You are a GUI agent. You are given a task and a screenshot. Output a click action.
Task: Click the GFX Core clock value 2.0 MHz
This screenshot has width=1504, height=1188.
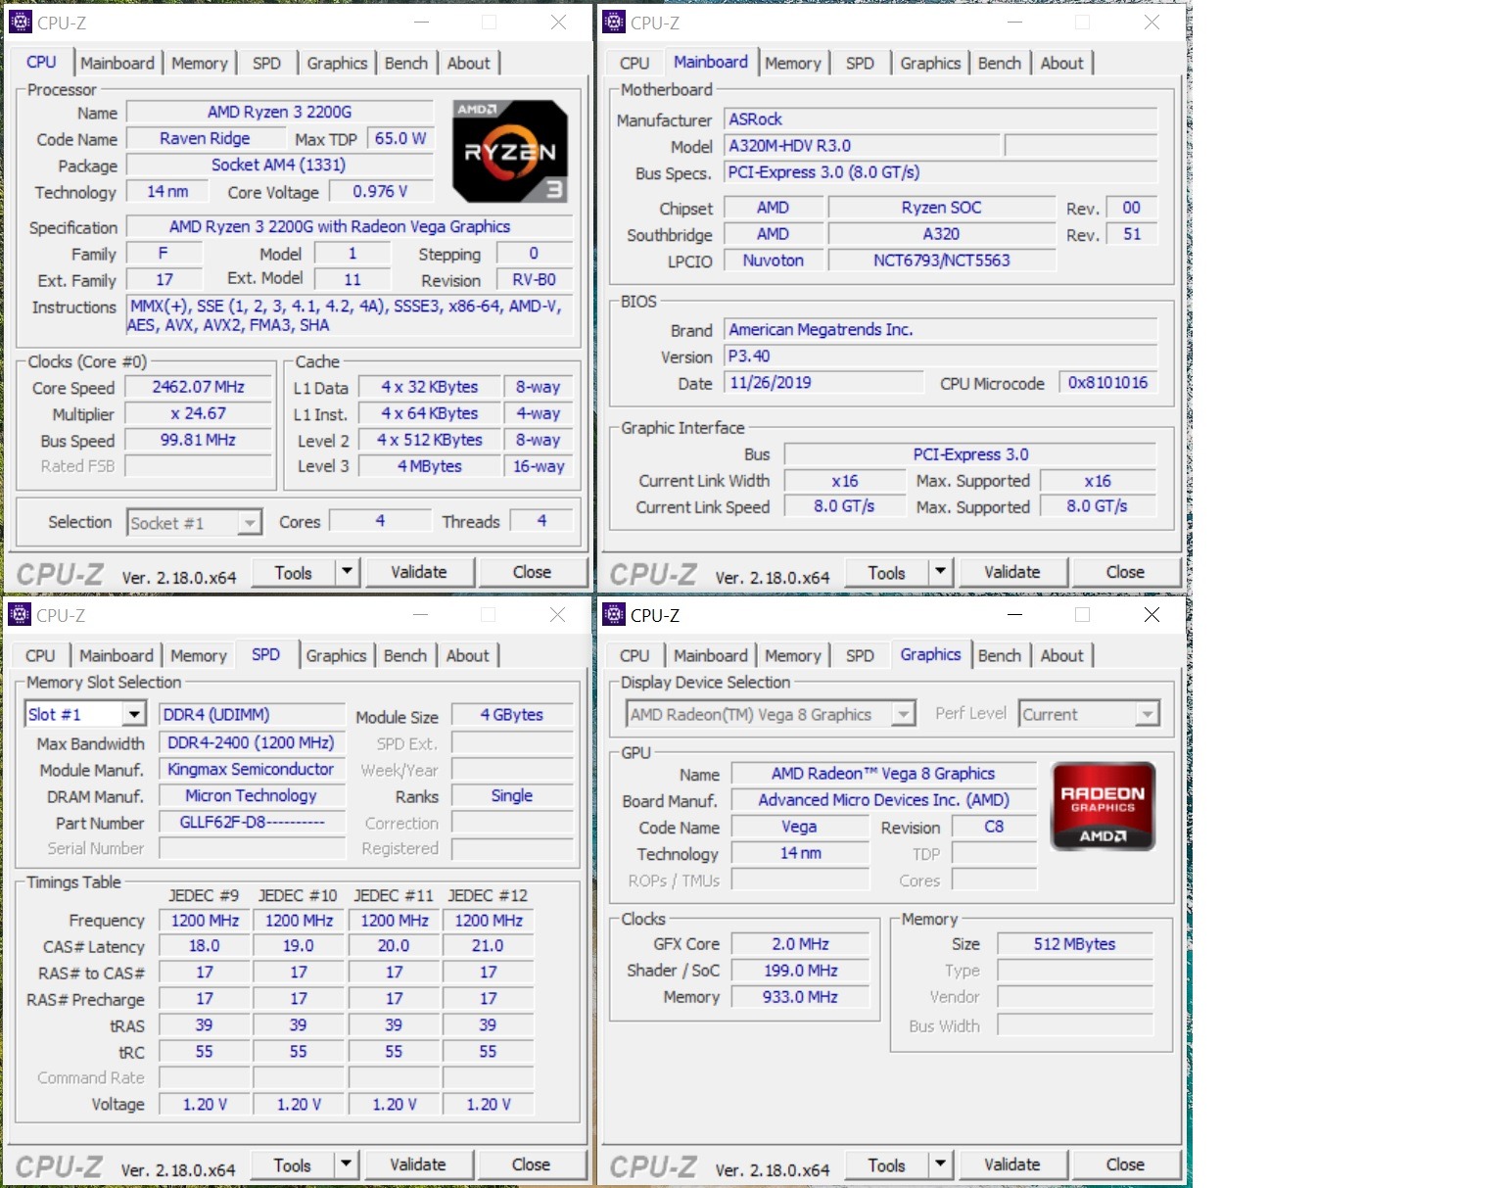pyautogui.click(x=800, y=944)
